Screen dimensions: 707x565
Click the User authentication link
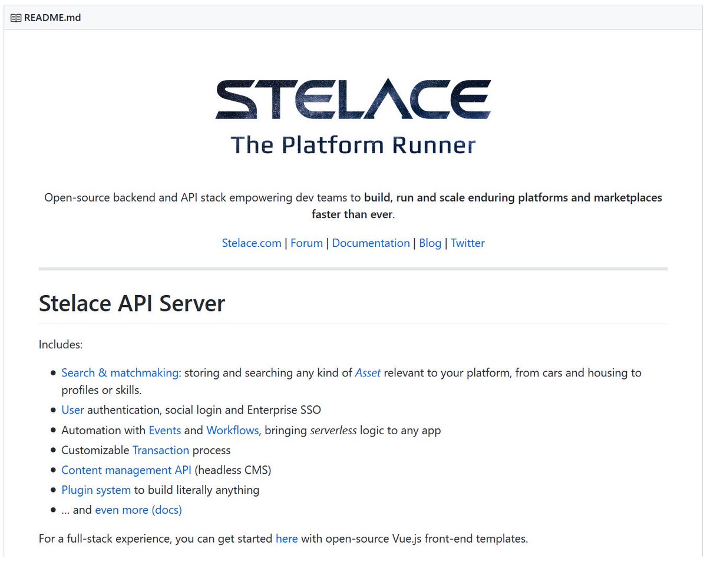72,409
